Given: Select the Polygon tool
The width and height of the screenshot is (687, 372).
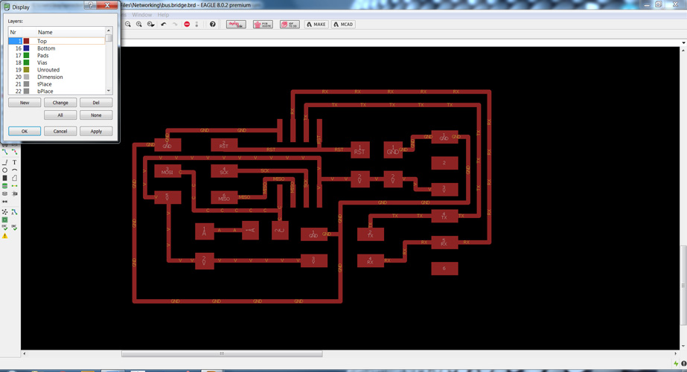Looking at the screenshot, I should [14, 178].
